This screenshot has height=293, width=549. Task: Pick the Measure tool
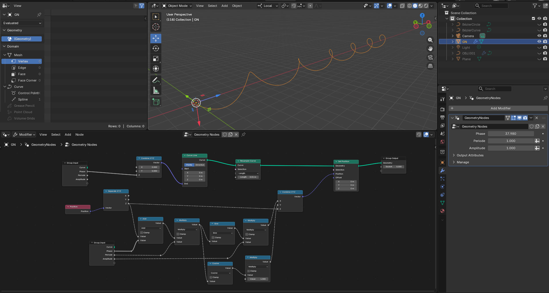pos(156,91)
